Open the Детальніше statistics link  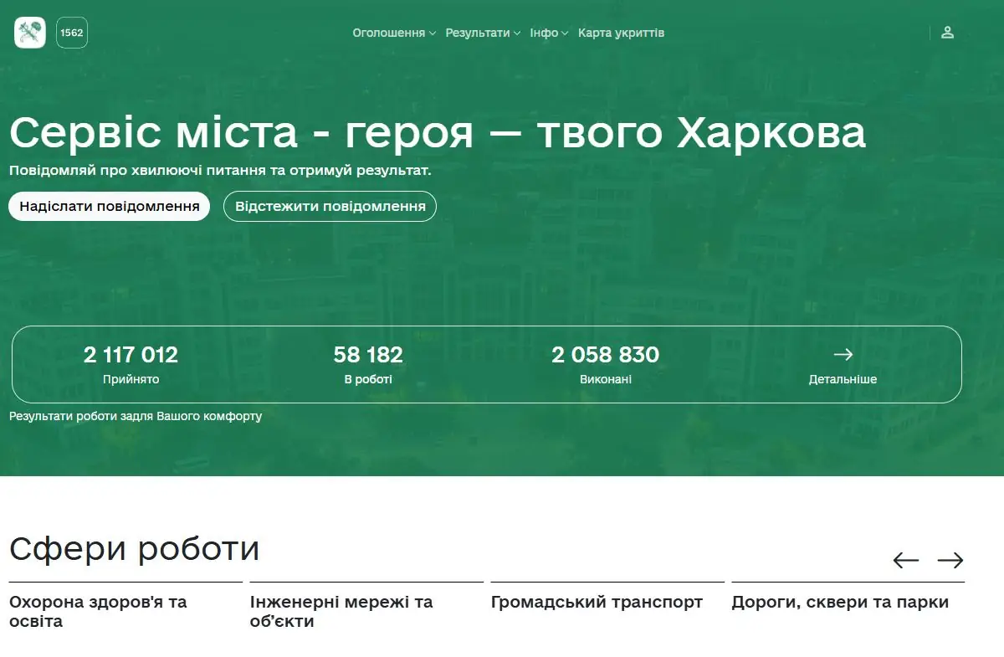coord(842,378)
